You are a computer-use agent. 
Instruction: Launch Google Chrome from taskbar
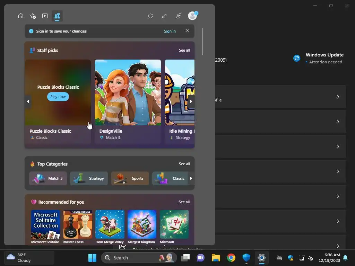[x=231, y=258]
